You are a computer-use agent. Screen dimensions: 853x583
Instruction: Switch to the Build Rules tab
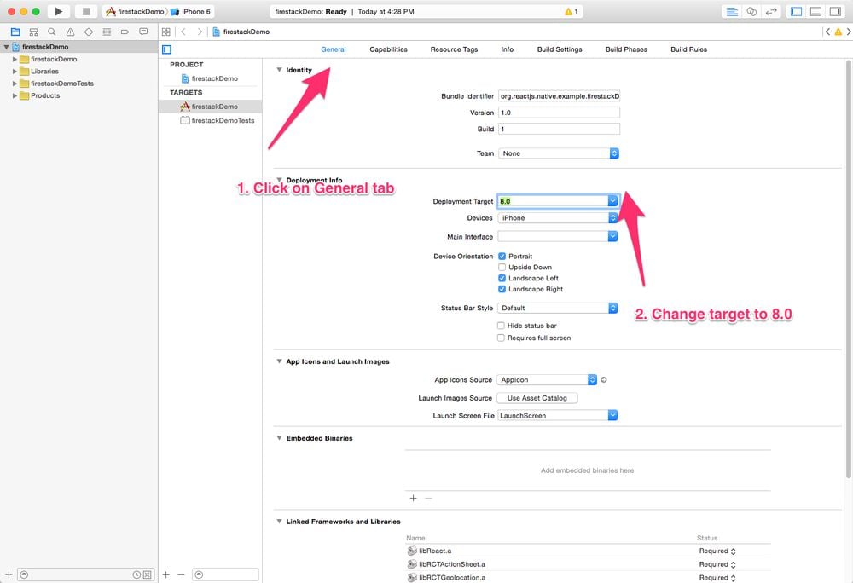click(x=688, y=49)
